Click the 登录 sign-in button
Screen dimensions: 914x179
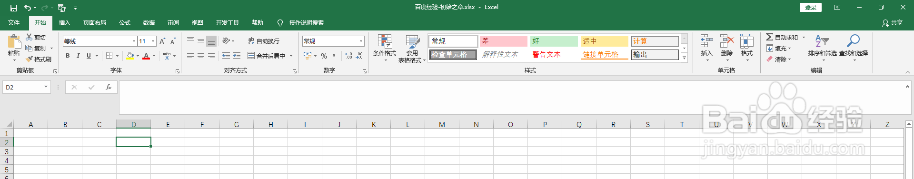point(810,8)
